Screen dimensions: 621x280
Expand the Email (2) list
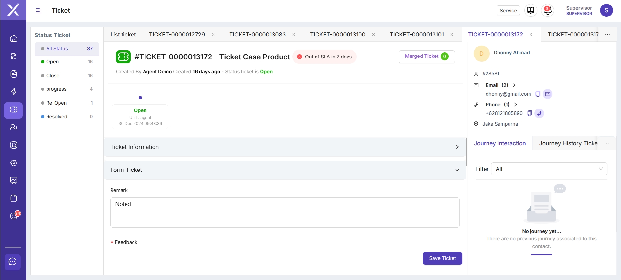coord(514,85)
